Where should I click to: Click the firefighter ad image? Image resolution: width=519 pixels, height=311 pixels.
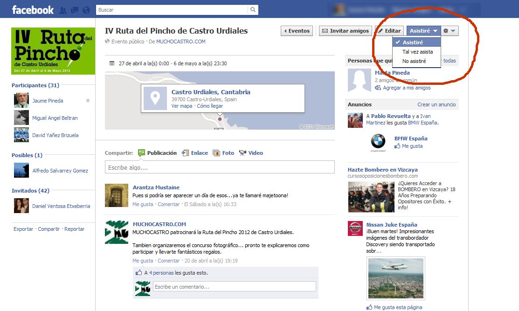[x=371, y=197]
